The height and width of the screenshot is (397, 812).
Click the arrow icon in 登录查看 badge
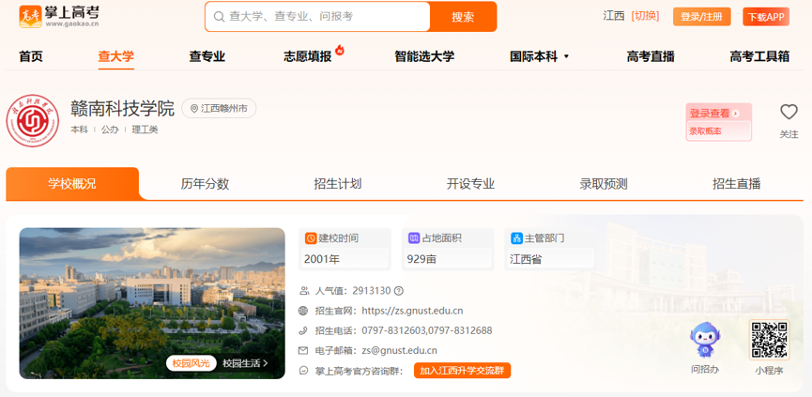pos(736,114)
